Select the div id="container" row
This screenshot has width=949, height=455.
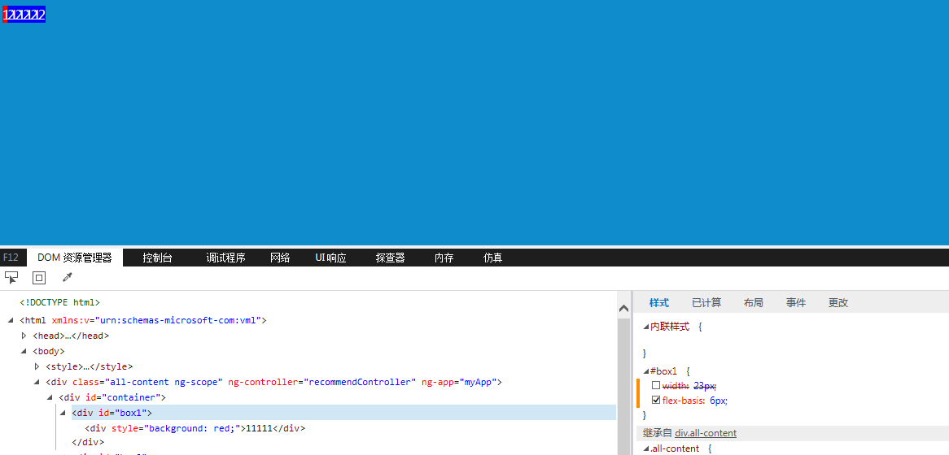(x=112, y=397)
